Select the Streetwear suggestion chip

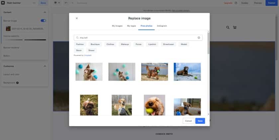[168, 44]
